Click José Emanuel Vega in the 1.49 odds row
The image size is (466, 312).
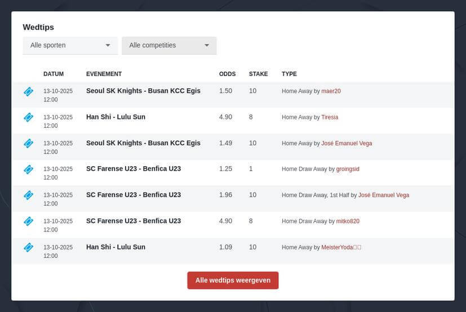point(347,144)
